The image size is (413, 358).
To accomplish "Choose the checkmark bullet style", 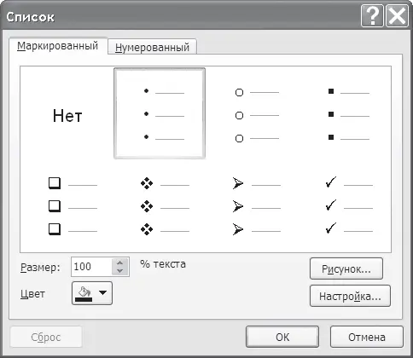I will [344, 206].
